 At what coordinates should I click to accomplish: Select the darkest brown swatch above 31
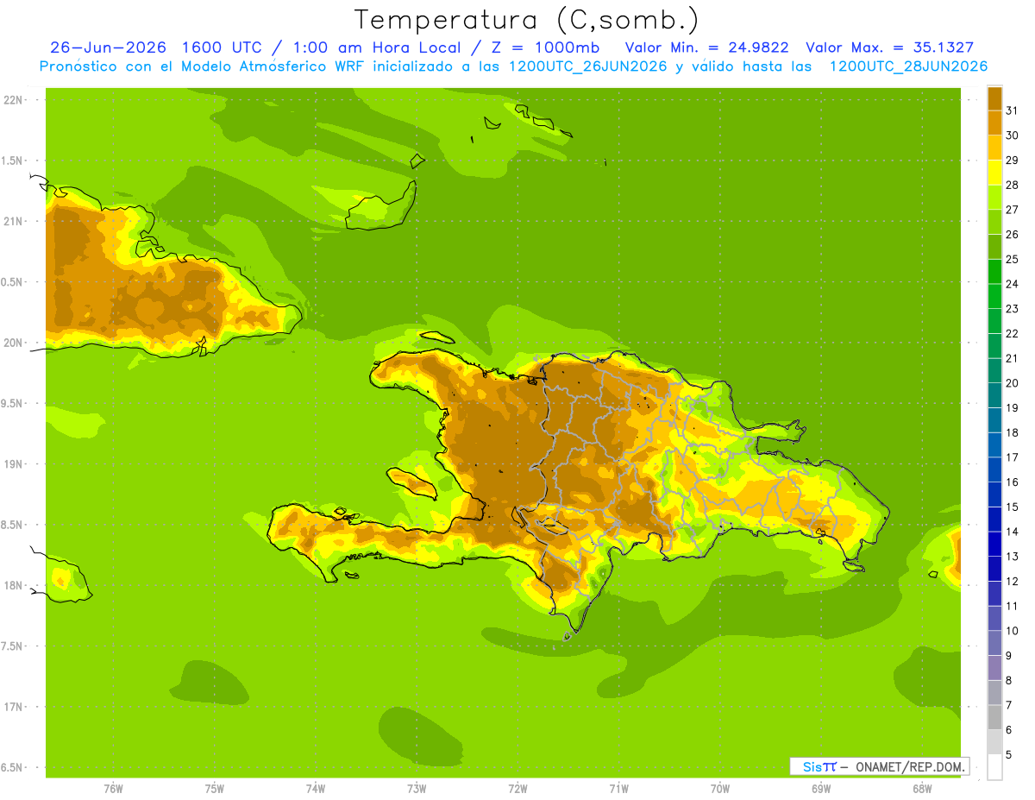click(994, 98)
